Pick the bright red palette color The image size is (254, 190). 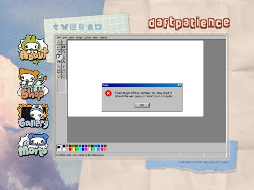[70, 150]
